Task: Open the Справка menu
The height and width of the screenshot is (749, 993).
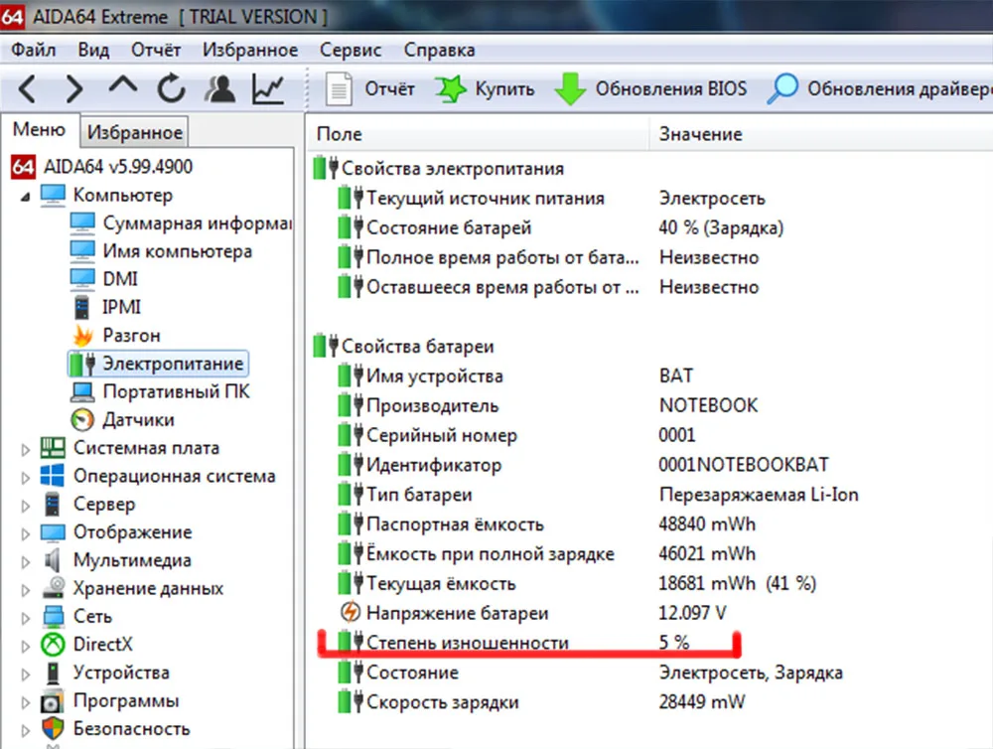Action: (x=439, y=50)
